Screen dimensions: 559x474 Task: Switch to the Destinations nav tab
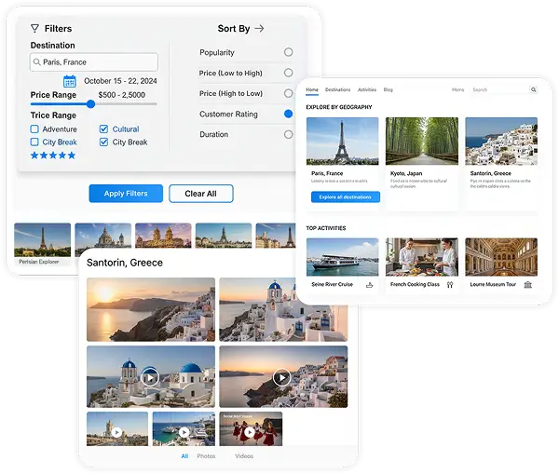pos(337,89)
